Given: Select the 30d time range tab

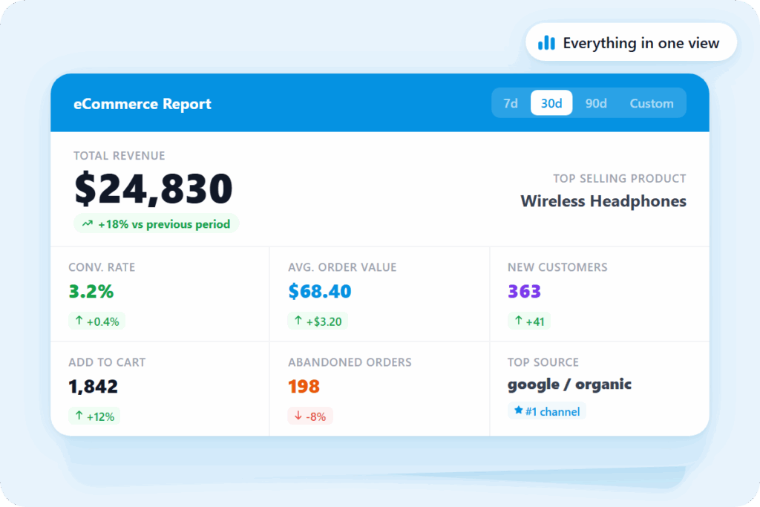Looking at the screenshot, I should 551,103.
